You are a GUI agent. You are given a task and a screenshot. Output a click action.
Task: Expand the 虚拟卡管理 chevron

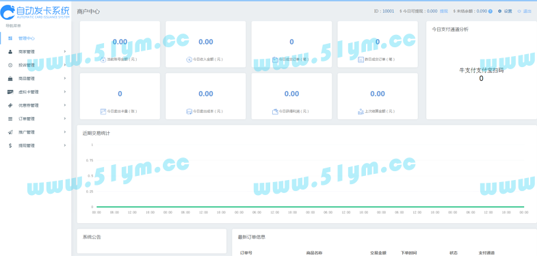coord(65,92)
